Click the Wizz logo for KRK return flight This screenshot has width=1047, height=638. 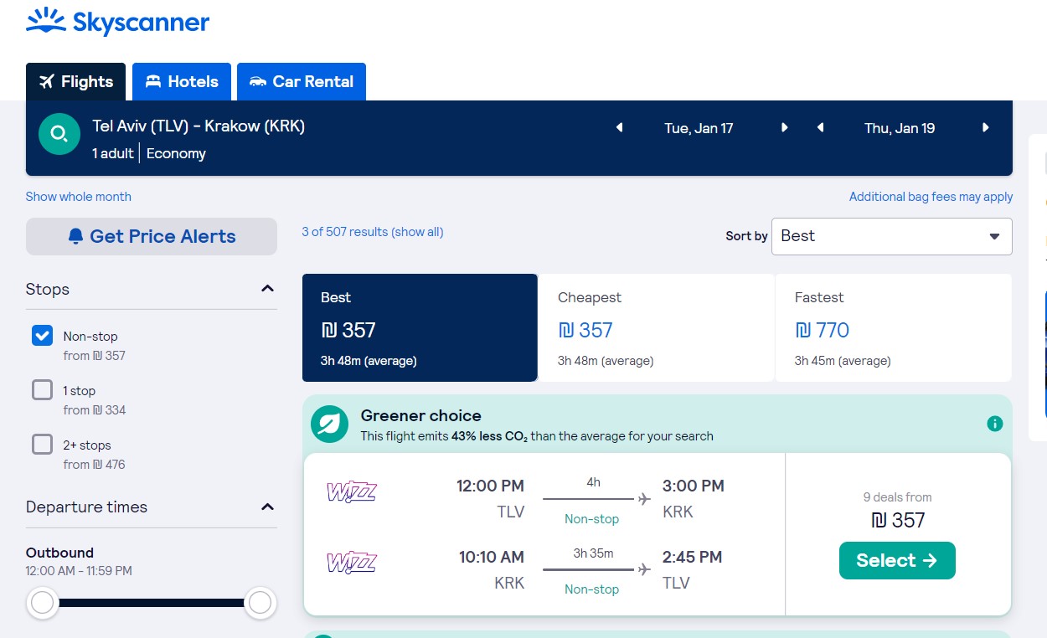pyautogui.click(x=352, y=563)
